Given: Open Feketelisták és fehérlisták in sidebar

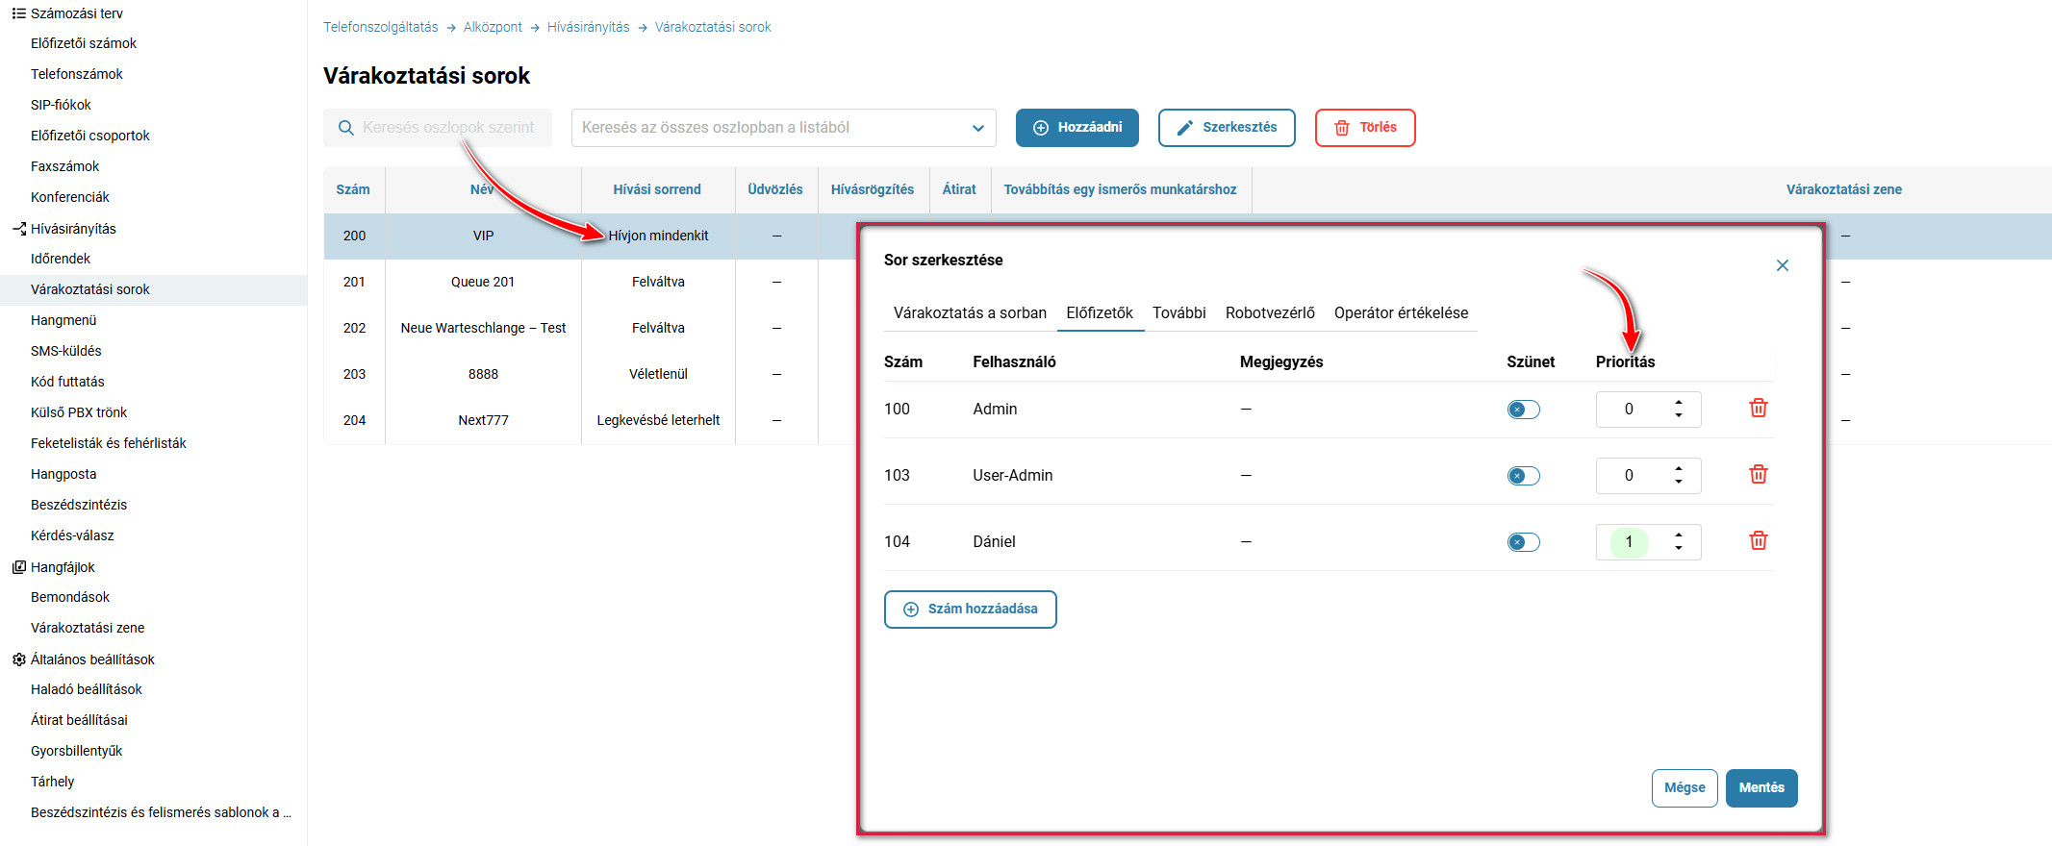Looking at the screenshot, I should [109, 443].
